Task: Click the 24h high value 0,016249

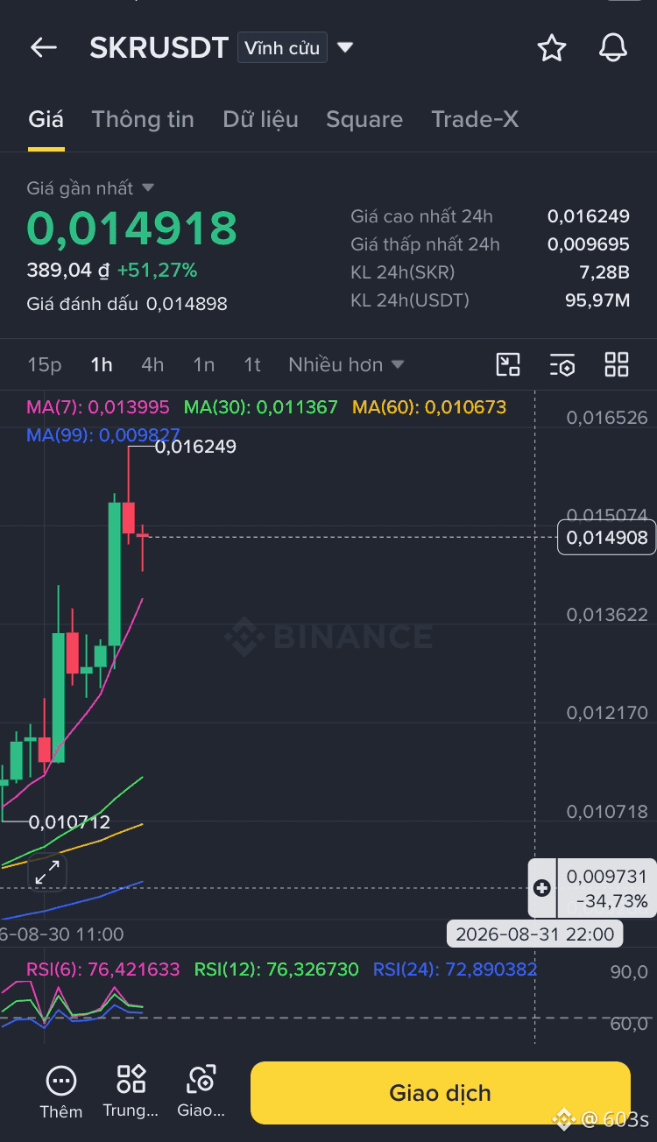Action: click(589, 215)
